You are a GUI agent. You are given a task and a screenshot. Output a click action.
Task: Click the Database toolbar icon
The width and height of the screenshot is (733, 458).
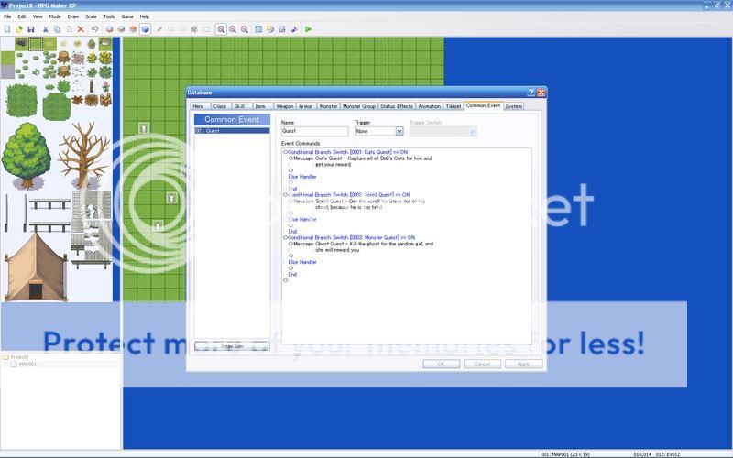(258, 29)
